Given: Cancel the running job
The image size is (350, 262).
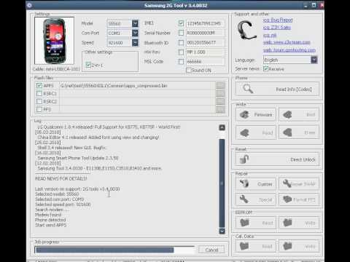Looking at the screenshot, I should (x=211, y=250).
